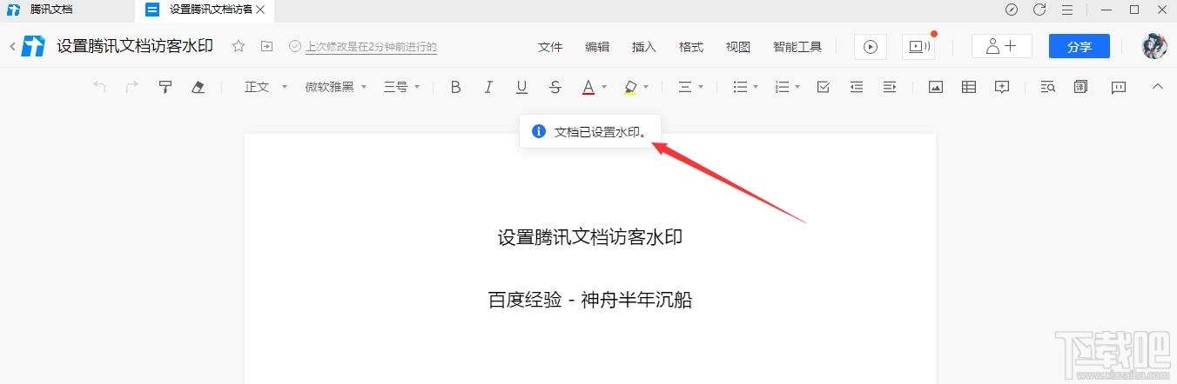This screenshot has height=384, width=1177.
Task: Open the font dropdown 微软雅黑
Action: coord(336,87)
